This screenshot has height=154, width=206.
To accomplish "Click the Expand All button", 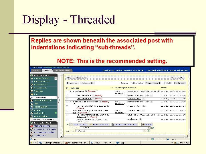I will [x=72, y=83].
